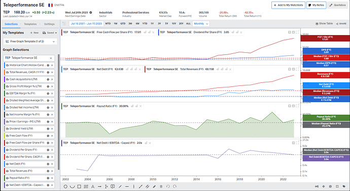Switch to the Templates tab
This screenshot has height=191, width=350.
point(30,24)
